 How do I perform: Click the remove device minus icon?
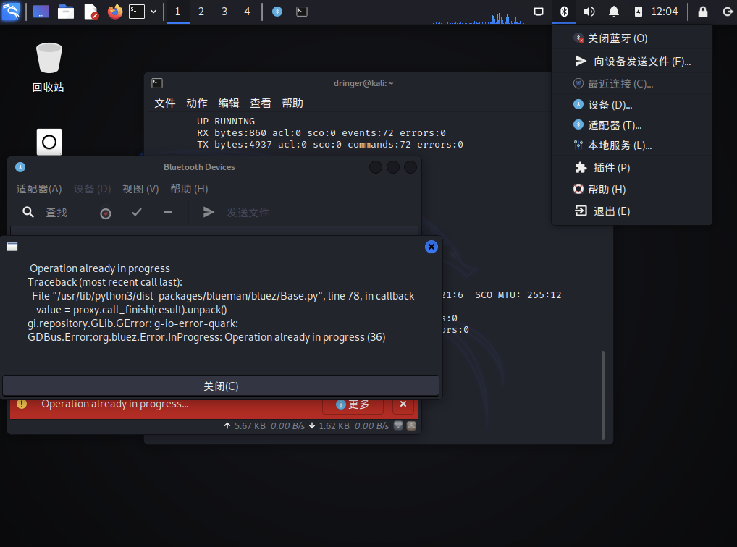point(168,212)
